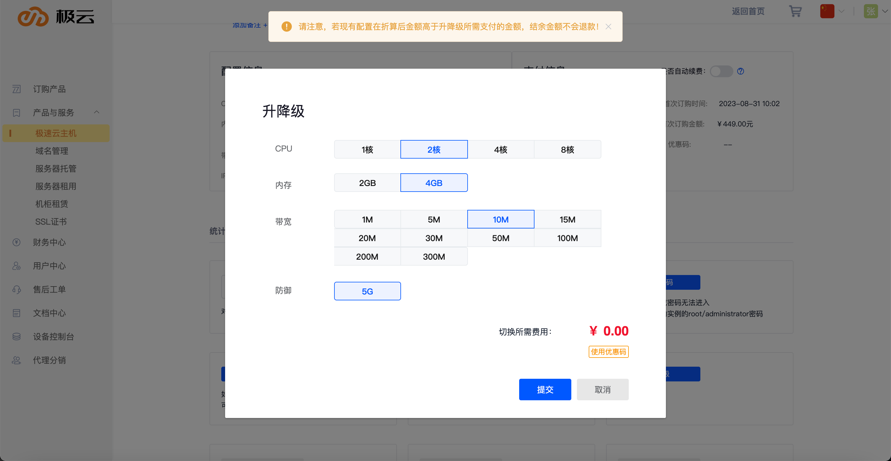Click the 提交 submit button
The image size is (891, 461).
point(545,389)
